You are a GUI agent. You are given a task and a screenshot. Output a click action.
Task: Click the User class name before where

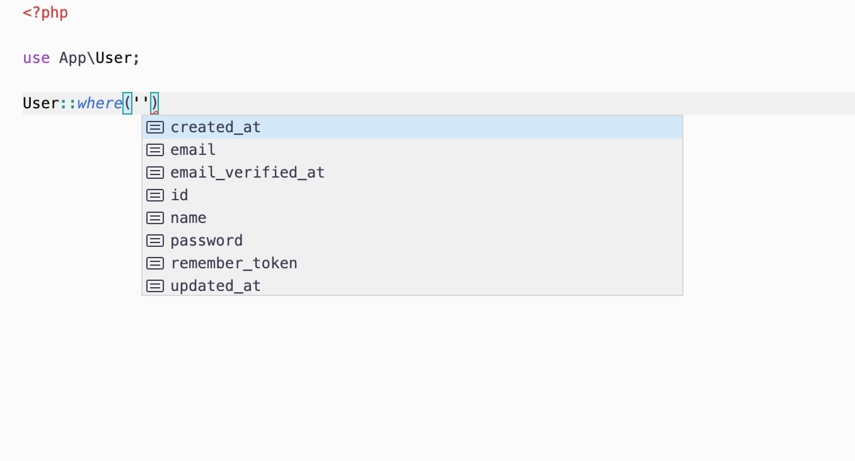tap(41, 103)
